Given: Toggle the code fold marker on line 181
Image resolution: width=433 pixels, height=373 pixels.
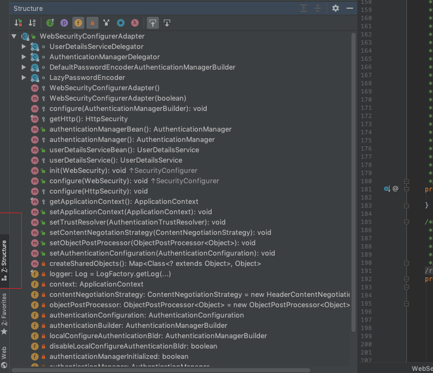Looking at the screenshot, I should pos(406,189).
